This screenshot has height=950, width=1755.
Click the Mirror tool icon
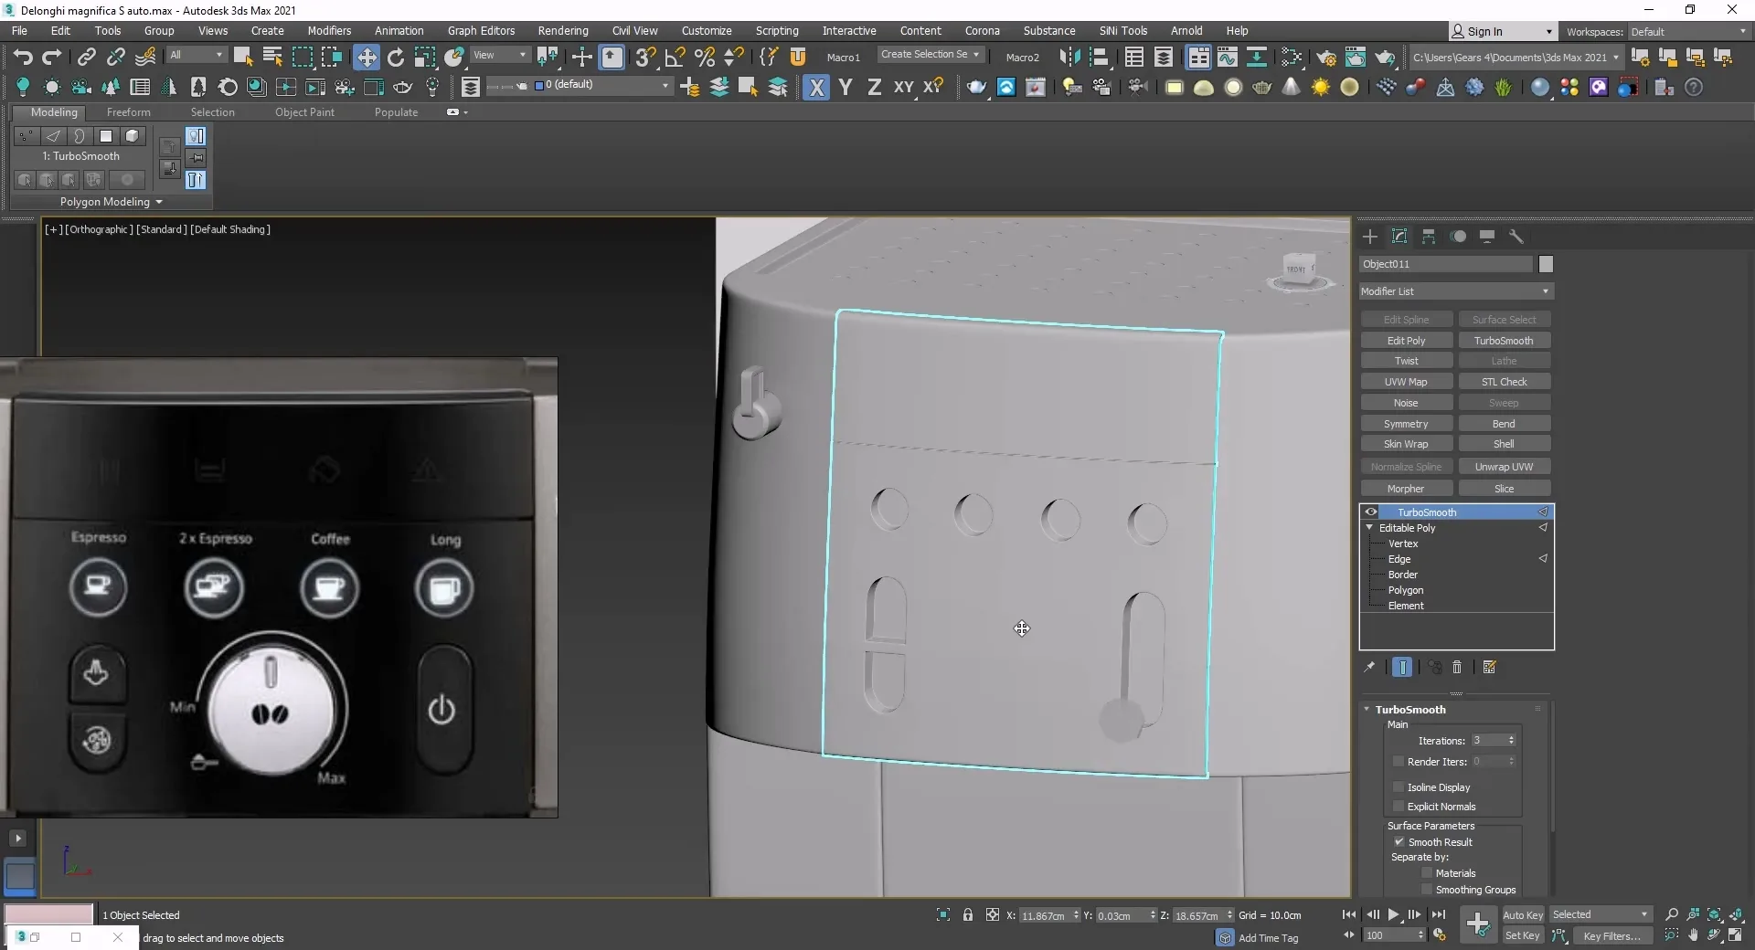(x=1068, y=57)
